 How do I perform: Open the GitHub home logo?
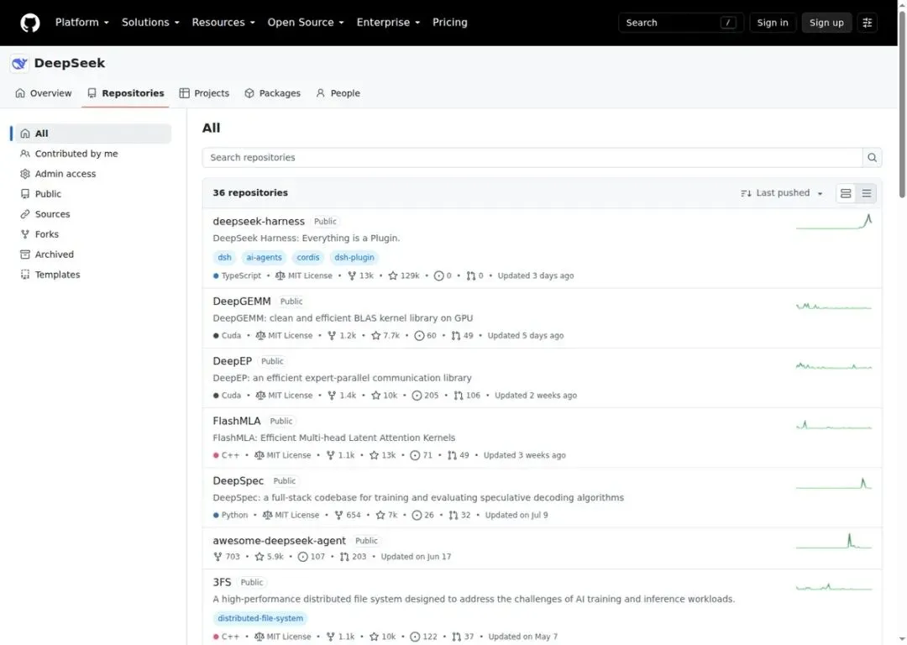click(30, 23)
